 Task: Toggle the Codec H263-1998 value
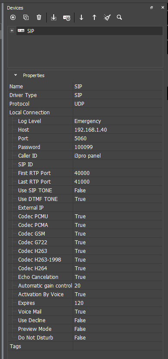(x=118, y=260)
